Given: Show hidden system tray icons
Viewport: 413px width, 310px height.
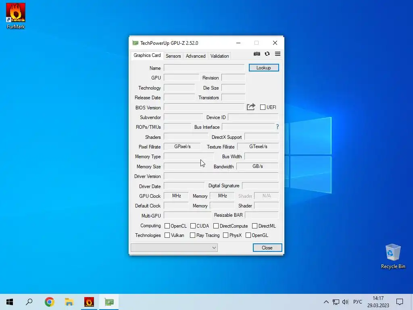Looking at the screenshot, I should coord(326,302).
